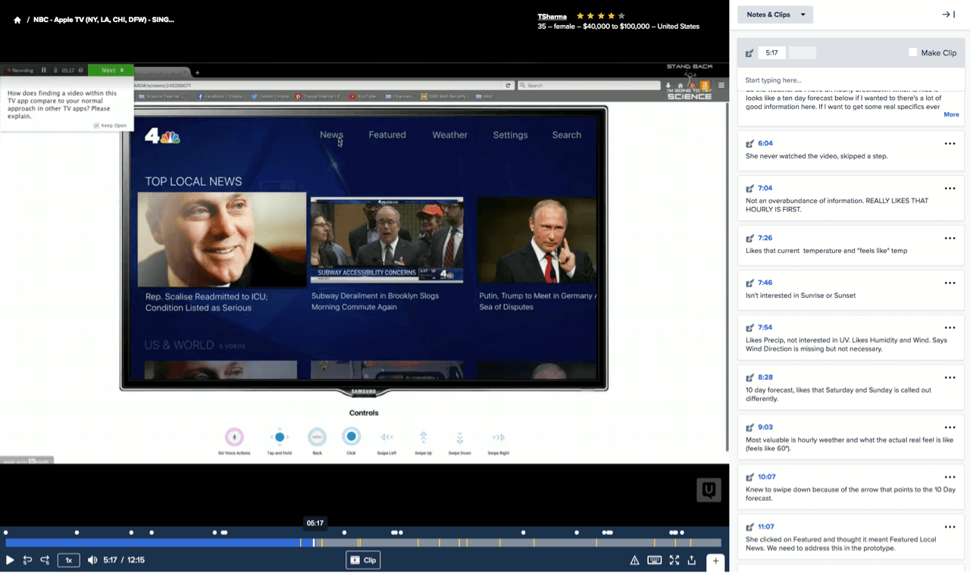Image resolution: width=970 pixels, height=573 pixels.
Task: Select News tab in recorded NBC app
Action: click(331, 135)
